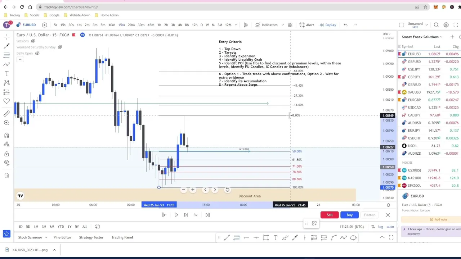Open the 3x replay speed selector
The image size is (461, 259).
coord(196,215)
